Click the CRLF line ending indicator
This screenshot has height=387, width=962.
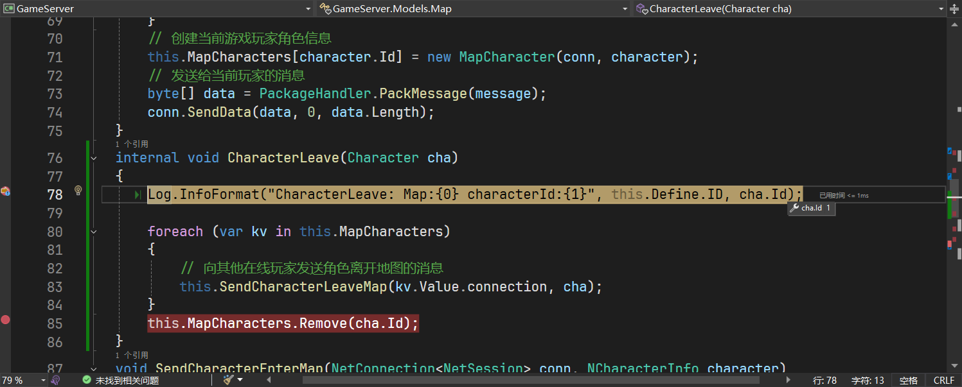tap(943, 381)
